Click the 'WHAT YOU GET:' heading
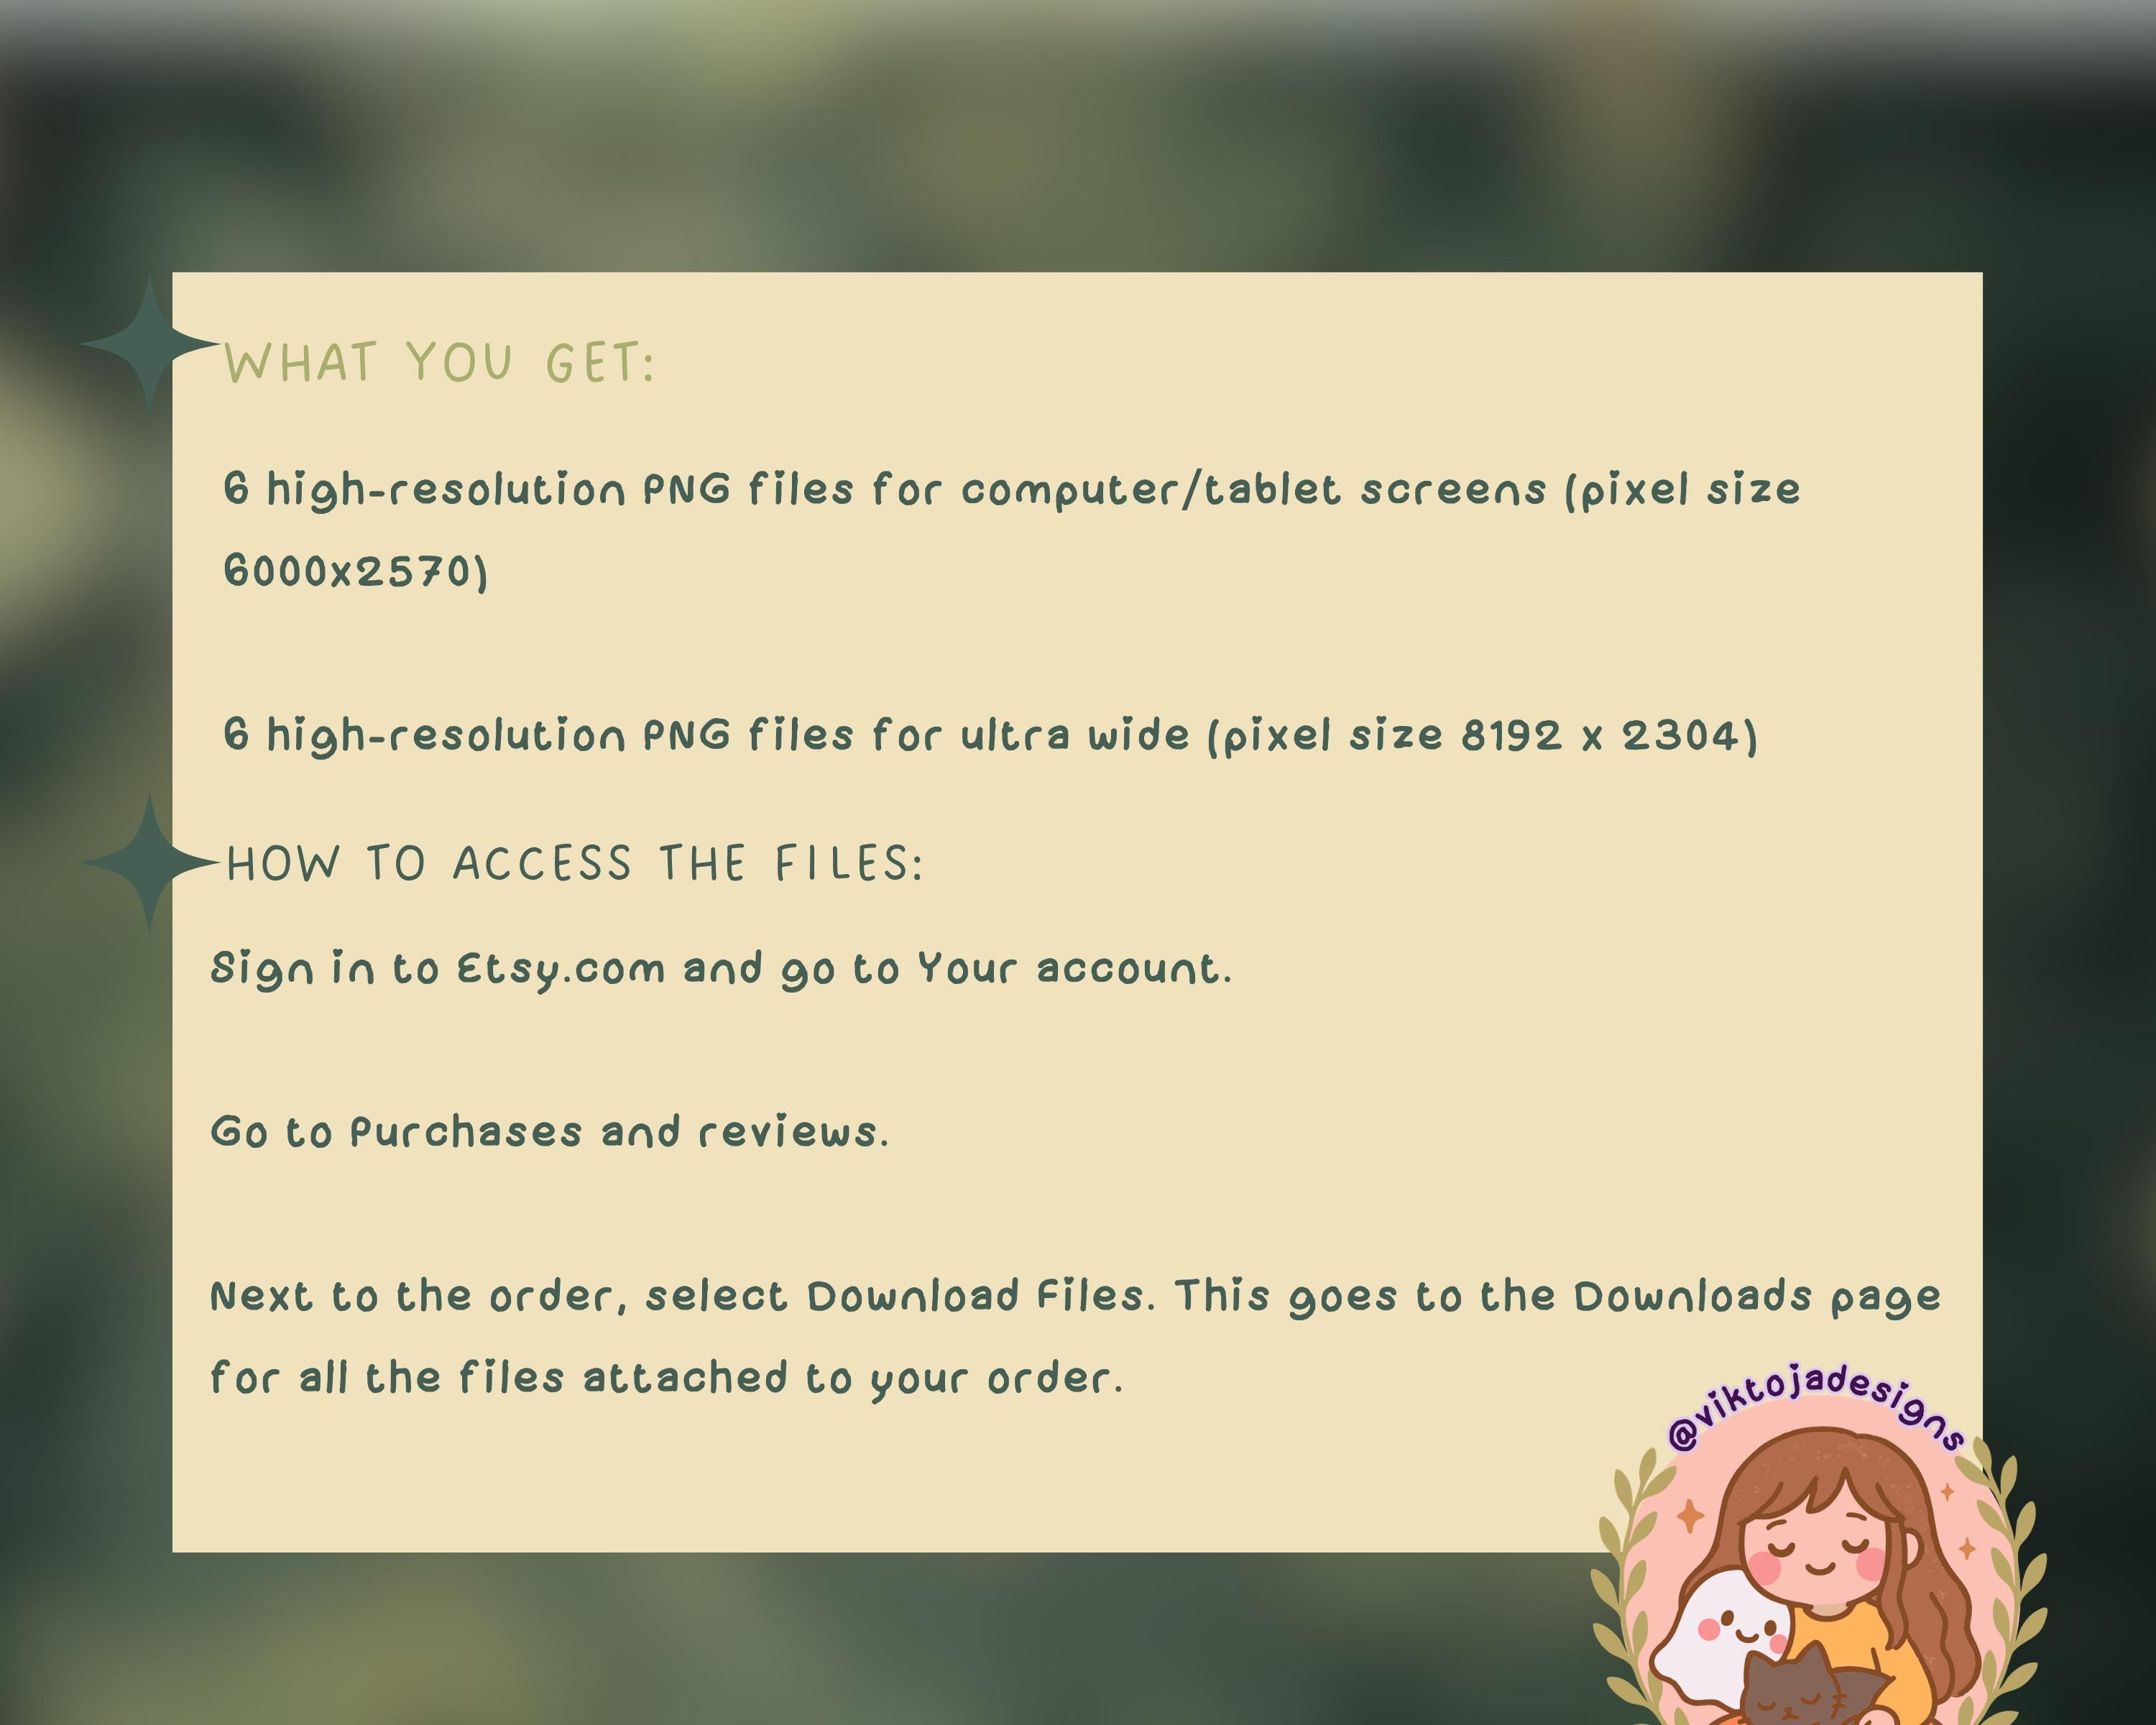The height and width of the screenshot is (1725, 2156). click(439, 363)
